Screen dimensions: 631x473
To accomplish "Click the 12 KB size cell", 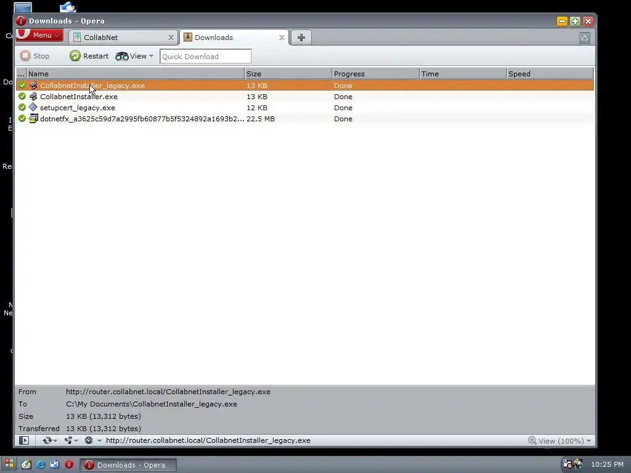I will pyautogui.click(x=257, y=108).
